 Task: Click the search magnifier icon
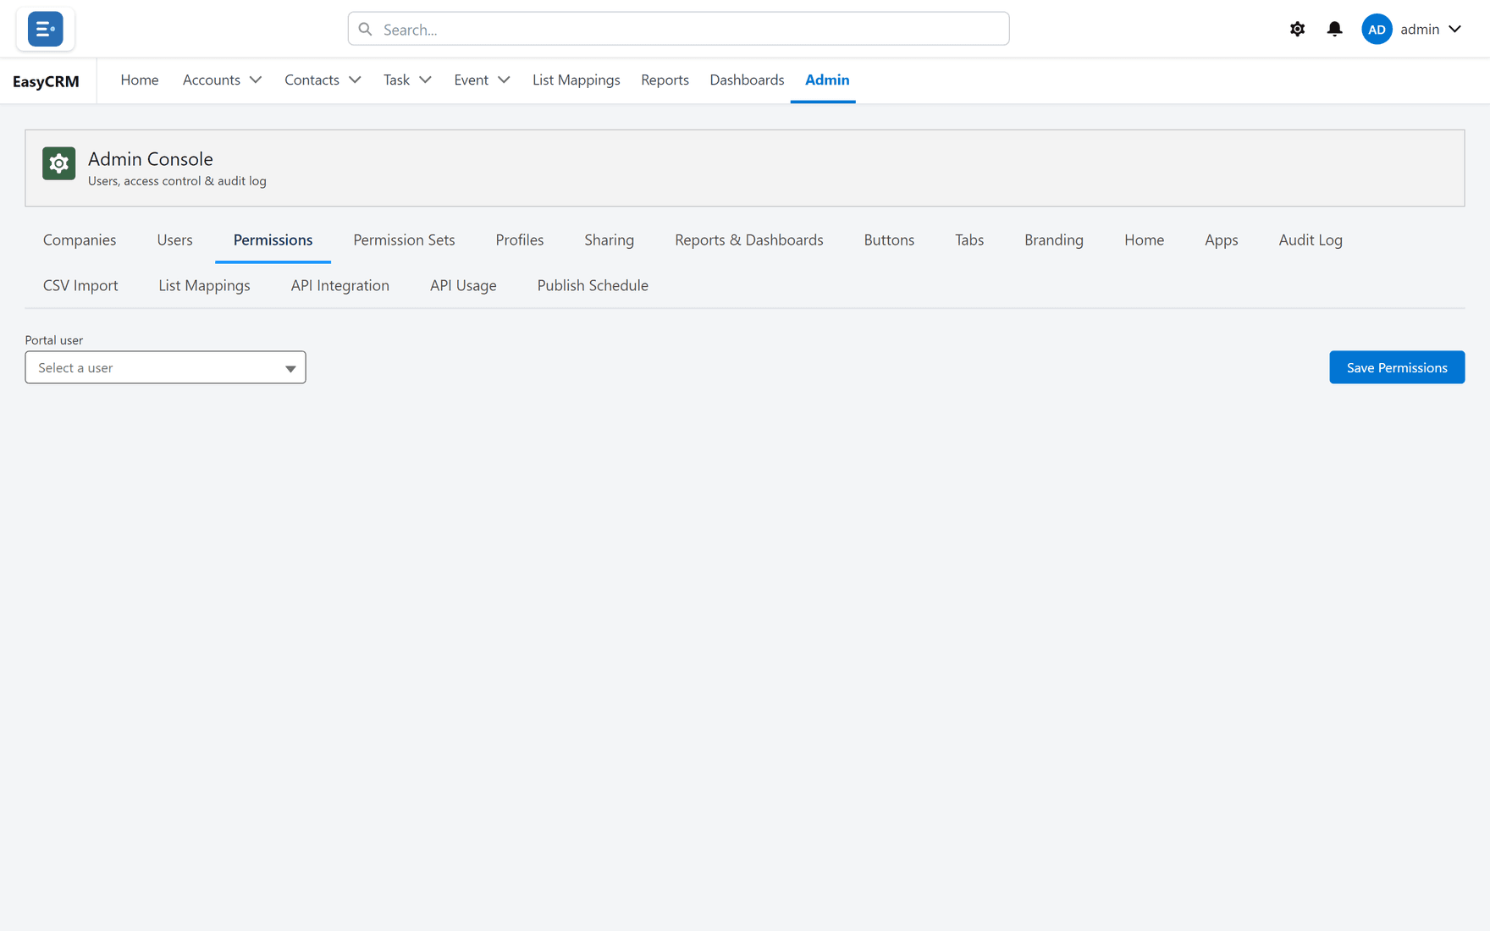[365, 29]
